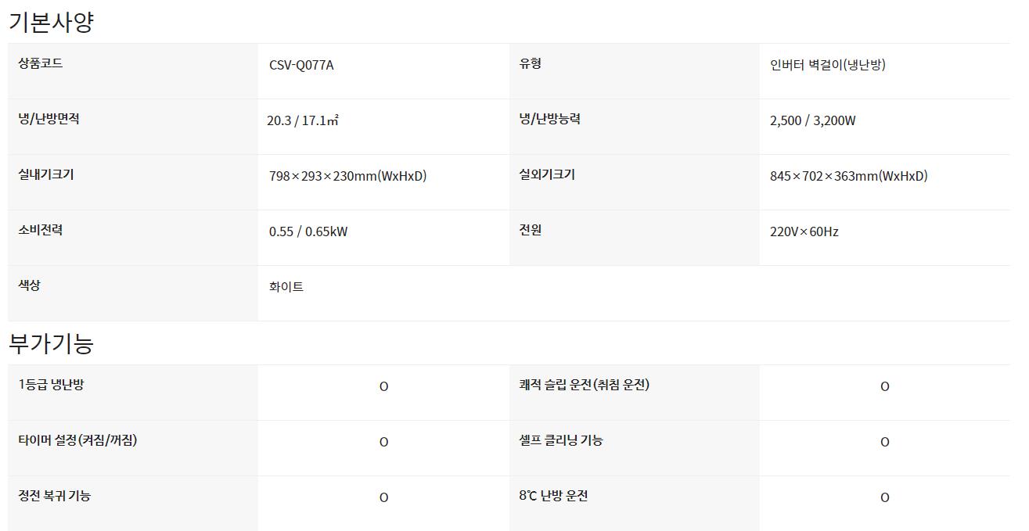Screen dimensions: 1029x531
Task: Click the 1등급 냉난방 feature label
Action: tap(51, 385)
